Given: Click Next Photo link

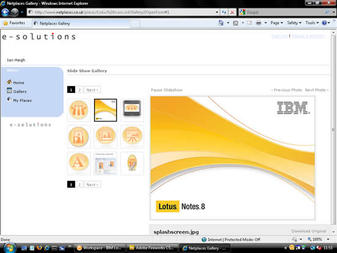Looking at the screenshot, I should 317,90.
